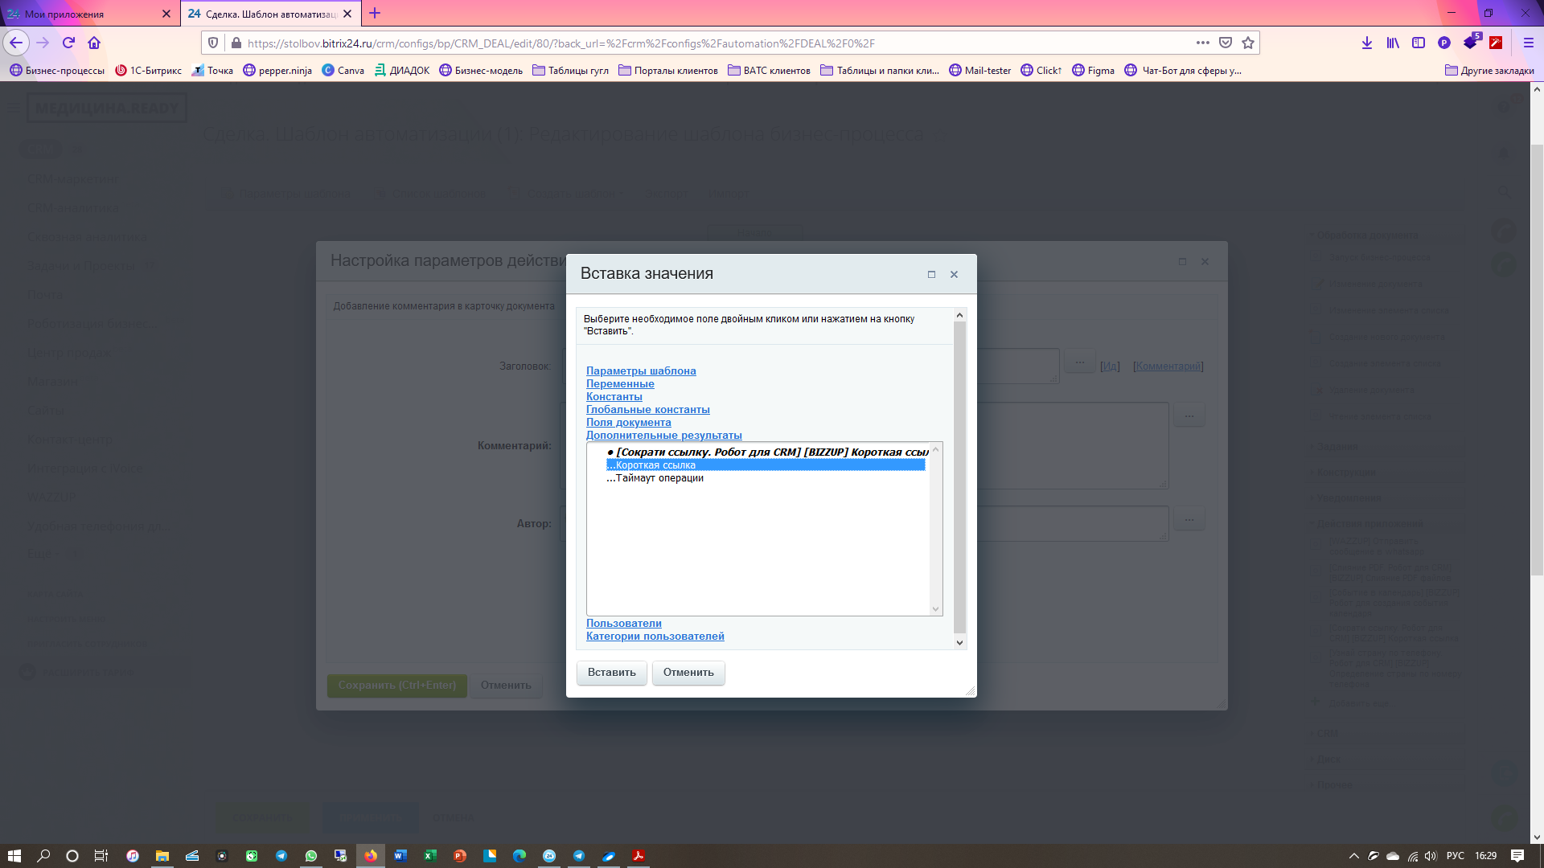Expand the Параметры шаблона section
Image resolution: width=1544 pixels, height=868 pixels.
click(641, 371)
